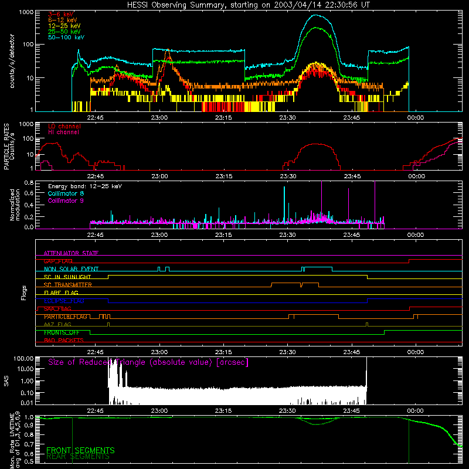Click the 22:45 tick under the modulation panel
This screenshot has height=469, width=469.
tap(95, 235)
